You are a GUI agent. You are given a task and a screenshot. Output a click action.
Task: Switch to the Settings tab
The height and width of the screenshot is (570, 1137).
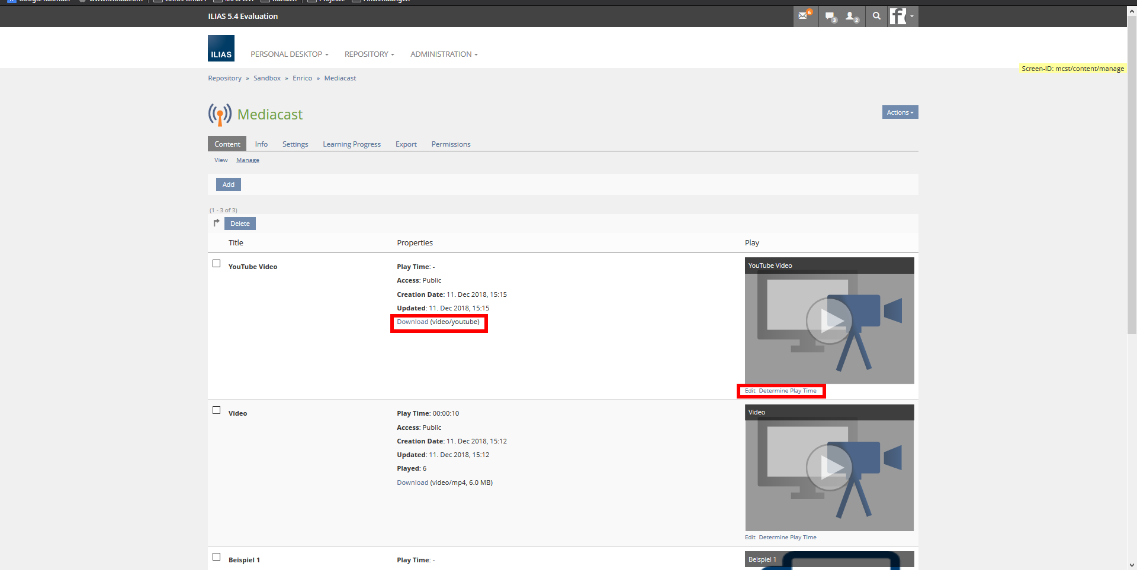[295, 144]
